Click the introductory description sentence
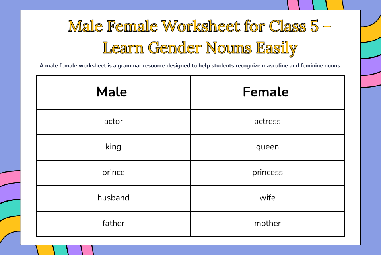Screen dimensions: 381x255 click(190, 65)
